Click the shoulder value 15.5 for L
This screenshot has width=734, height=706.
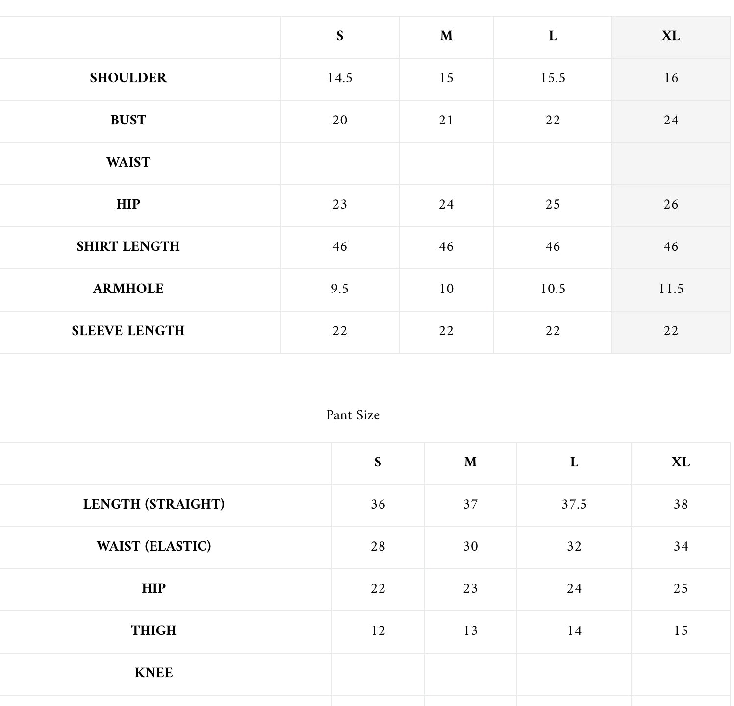pyautogui.click(x=553, y=78)
